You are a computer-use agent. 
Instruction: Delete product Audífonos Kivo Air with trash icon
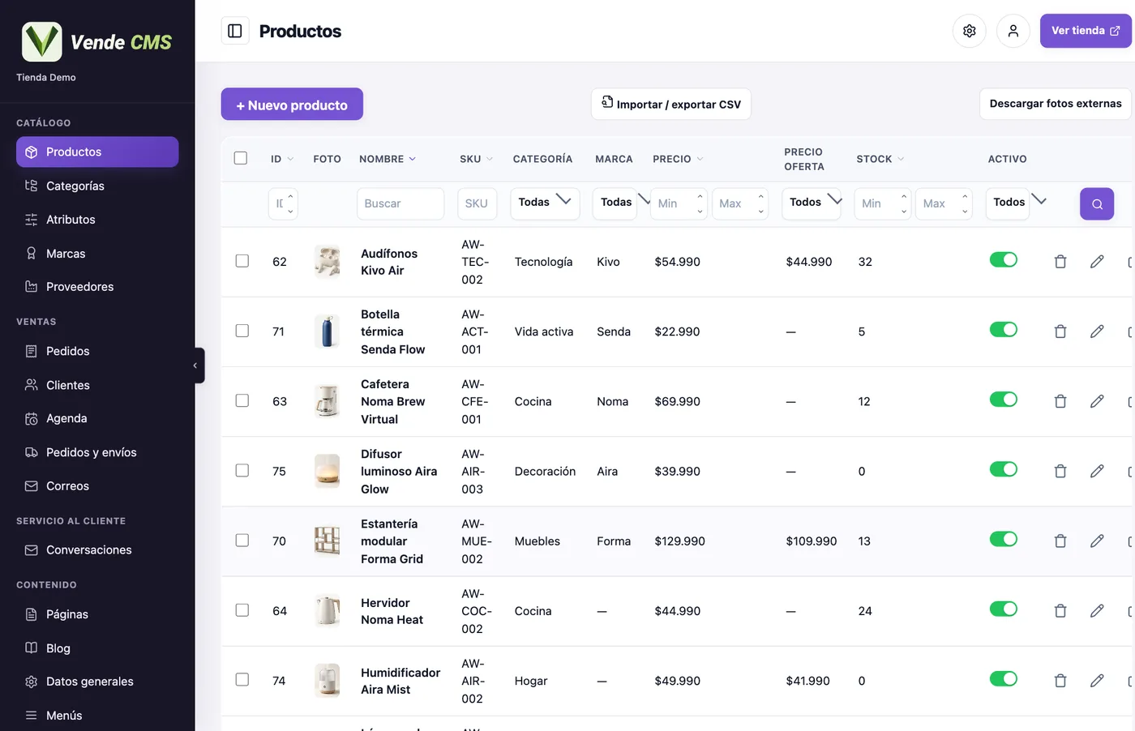click(1060, 262)
